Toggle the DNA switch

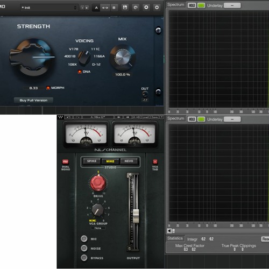pos(80,72)
